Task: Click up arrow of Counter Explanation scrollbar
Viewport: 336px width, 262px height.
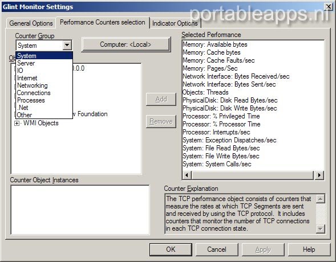Action: coord(321,199)
